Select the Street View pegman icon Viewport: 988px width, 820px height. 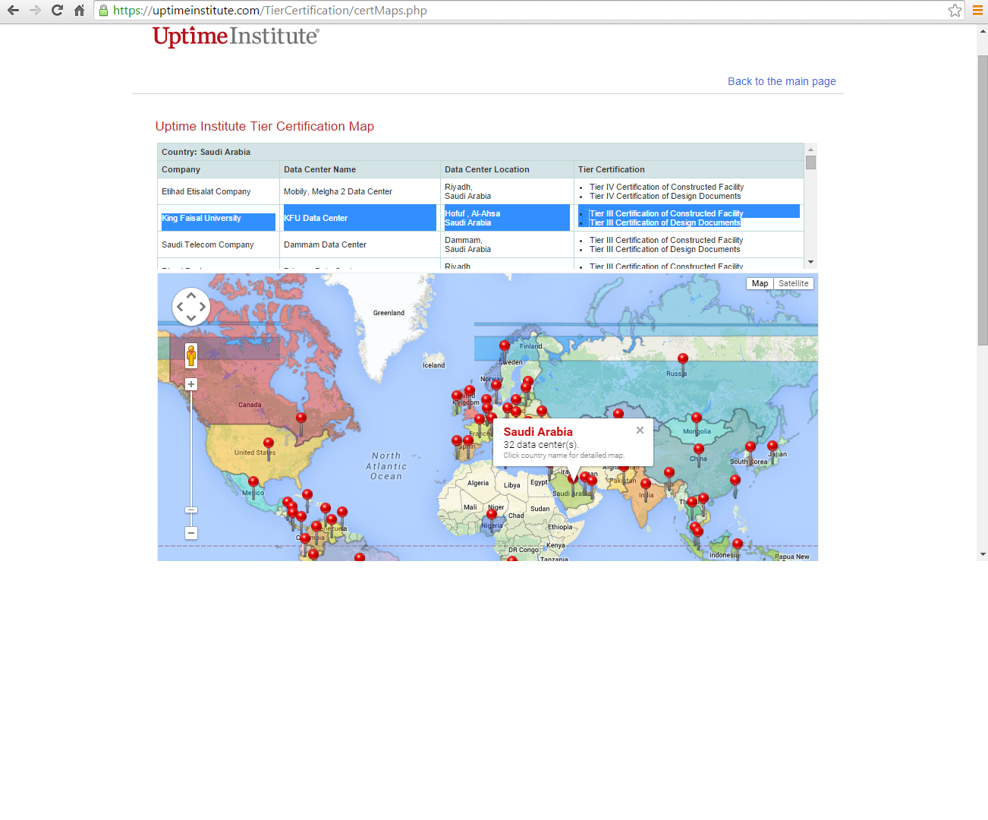click(x=191, y=355)
